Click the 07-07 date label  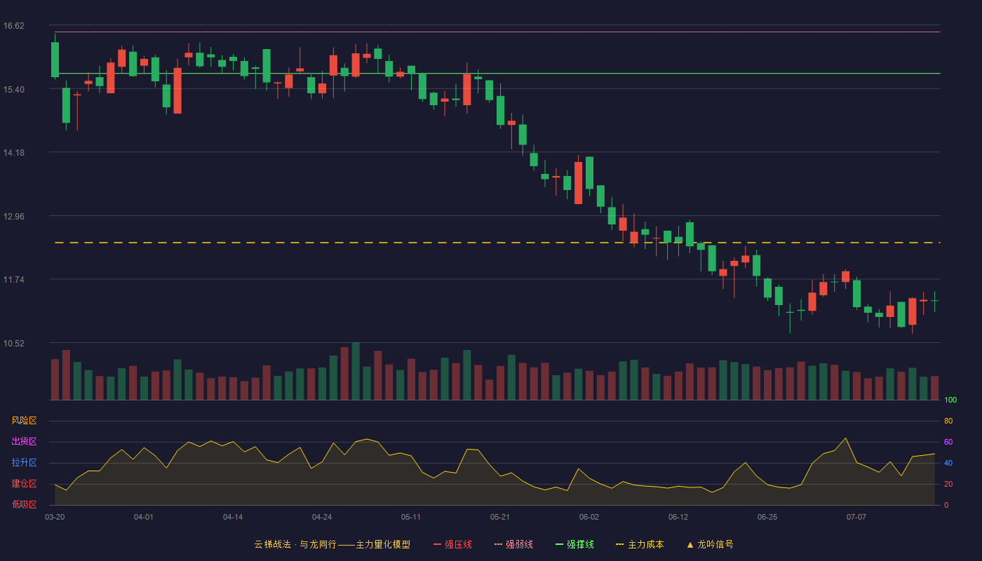pyautogui.click(x=856, y=517)
